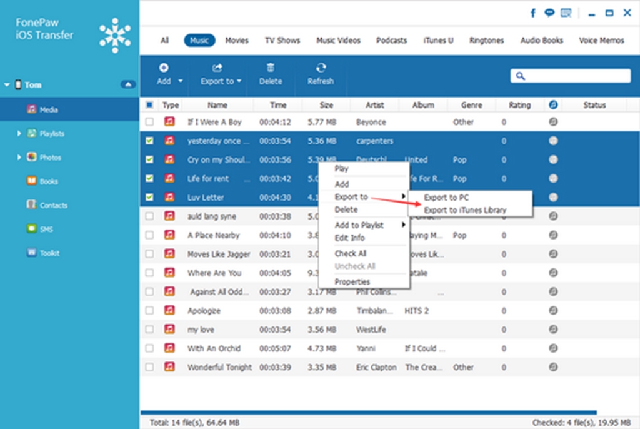640x429 pixels.
Task: Click the chat feedback bubble icon
Action: click(x=549, y=13)
